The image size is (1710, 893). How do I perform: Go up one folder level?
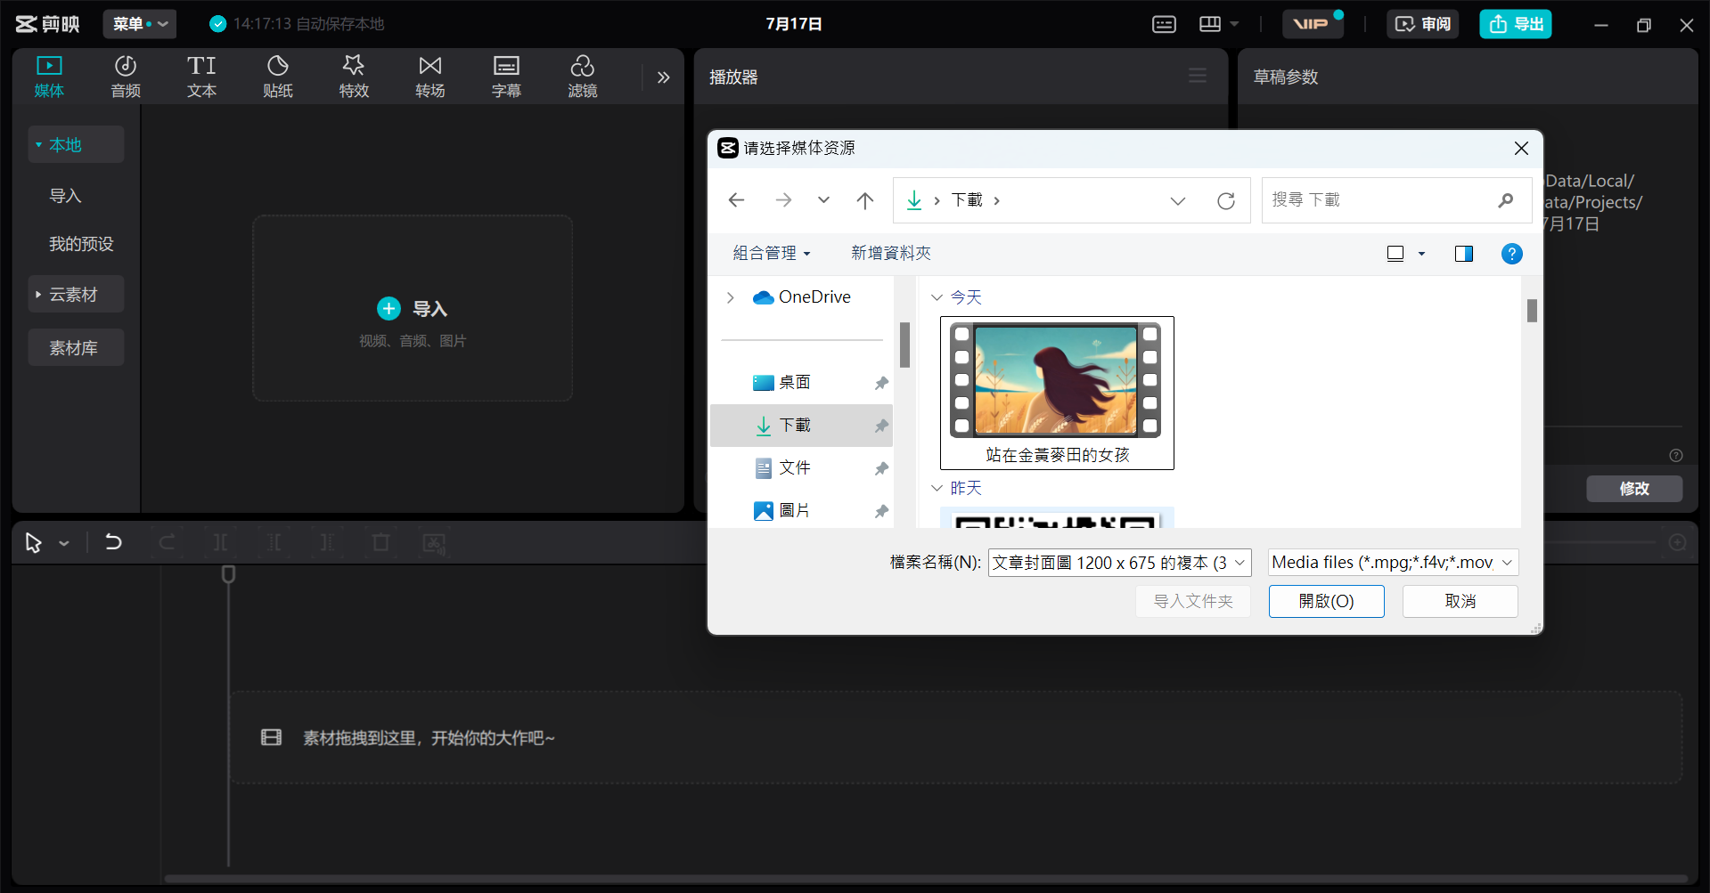864,201
